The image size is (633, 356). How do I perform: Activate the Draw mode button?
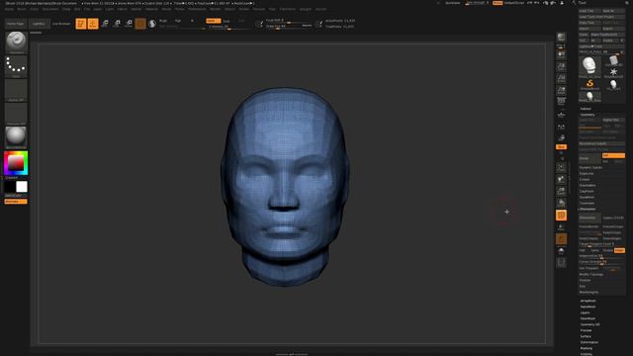(93, 24)
